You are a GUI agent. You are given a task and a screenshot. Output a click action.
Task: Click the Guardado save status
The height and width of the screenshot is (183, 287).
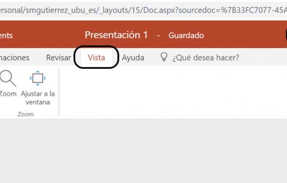186,35
